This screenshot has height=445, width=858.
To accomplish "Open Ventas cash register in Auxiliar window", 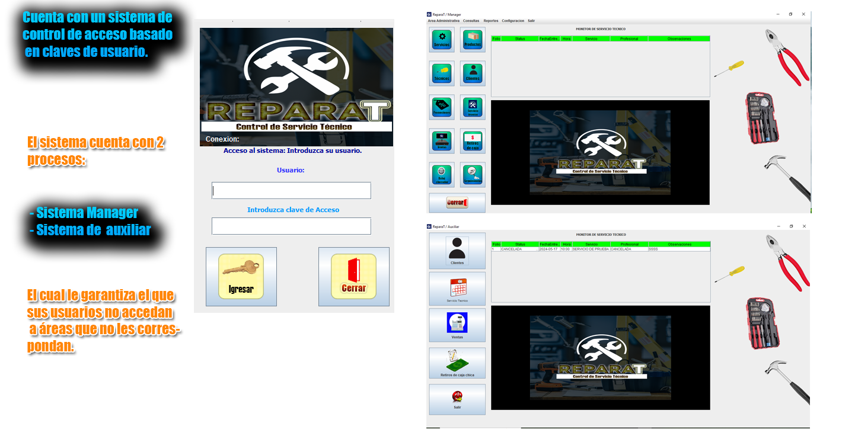I will (x=457, y=325).
